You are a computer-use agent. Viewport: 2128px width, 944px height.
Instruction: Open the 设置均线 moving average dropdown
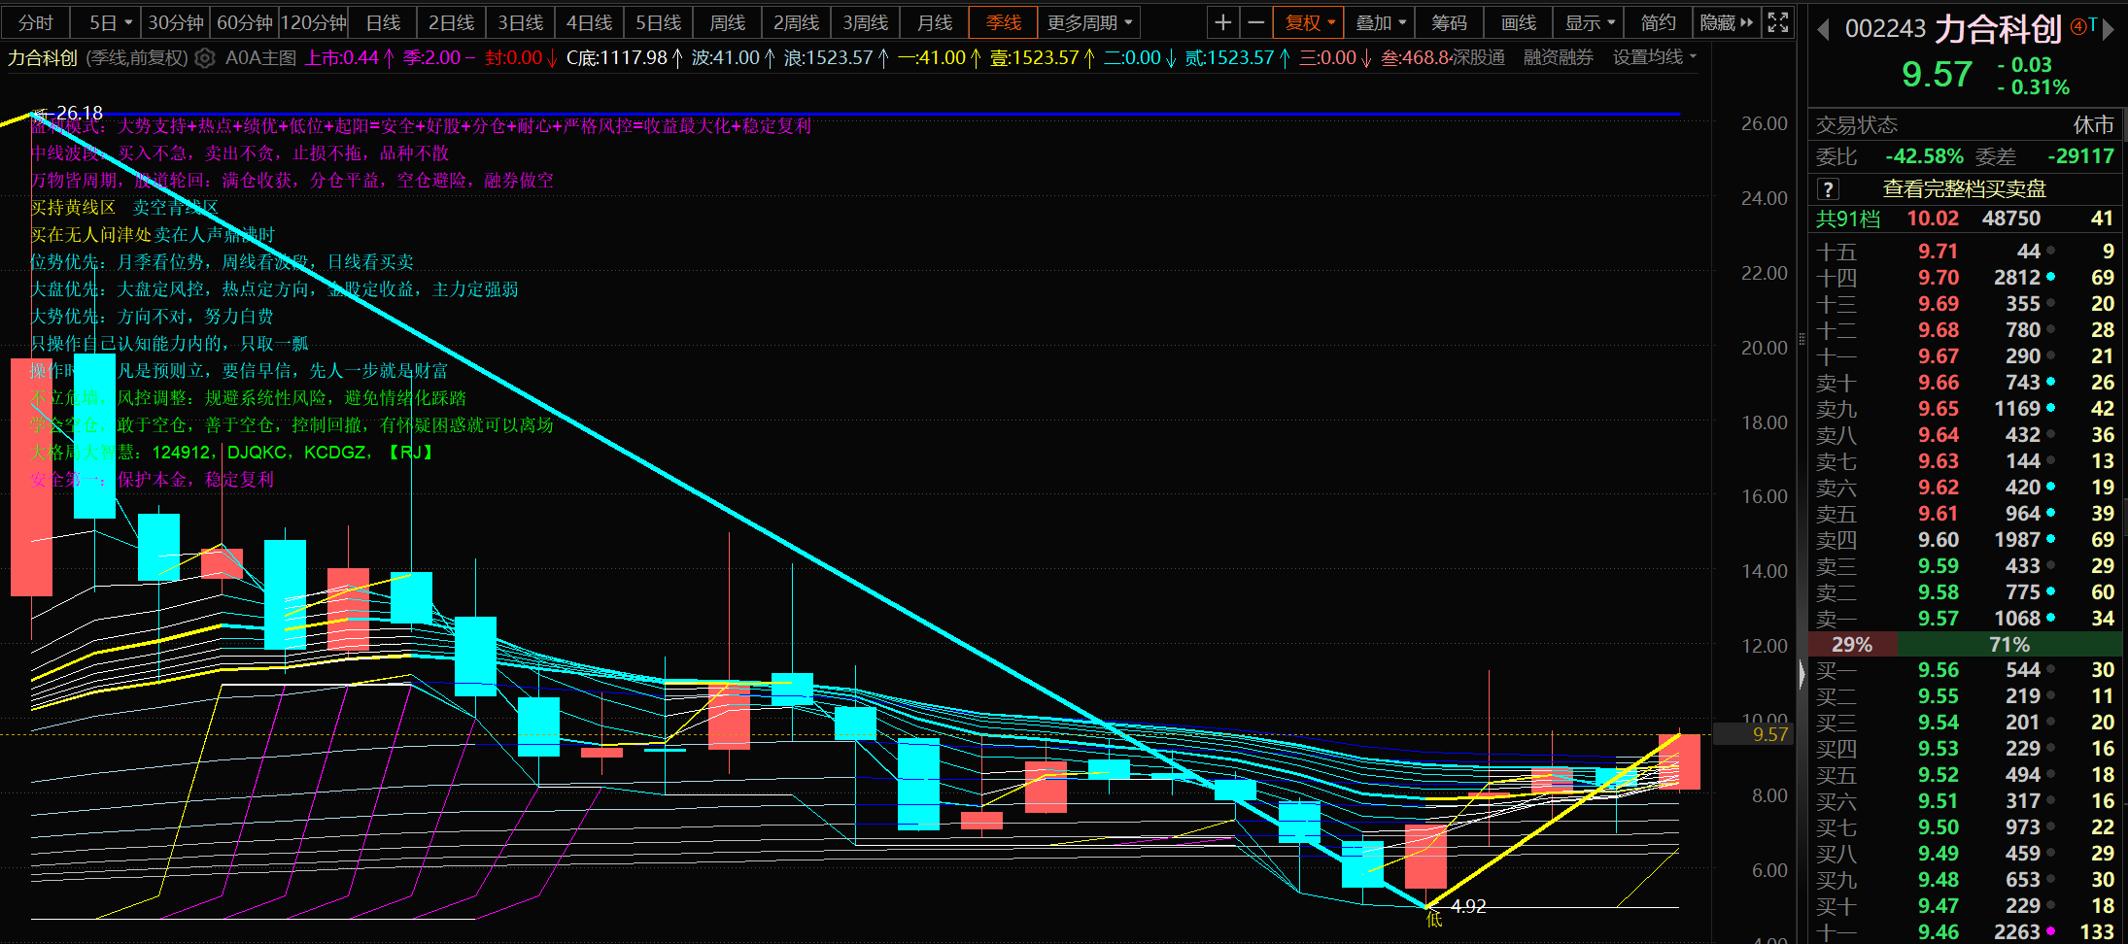[1655, 57]
